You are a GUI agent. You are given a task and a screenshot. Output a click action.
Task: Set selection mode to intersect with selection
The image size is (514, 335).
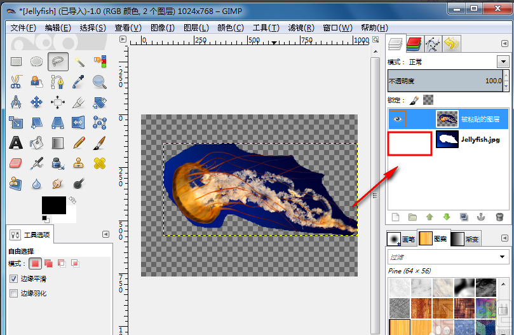[75, 263]
